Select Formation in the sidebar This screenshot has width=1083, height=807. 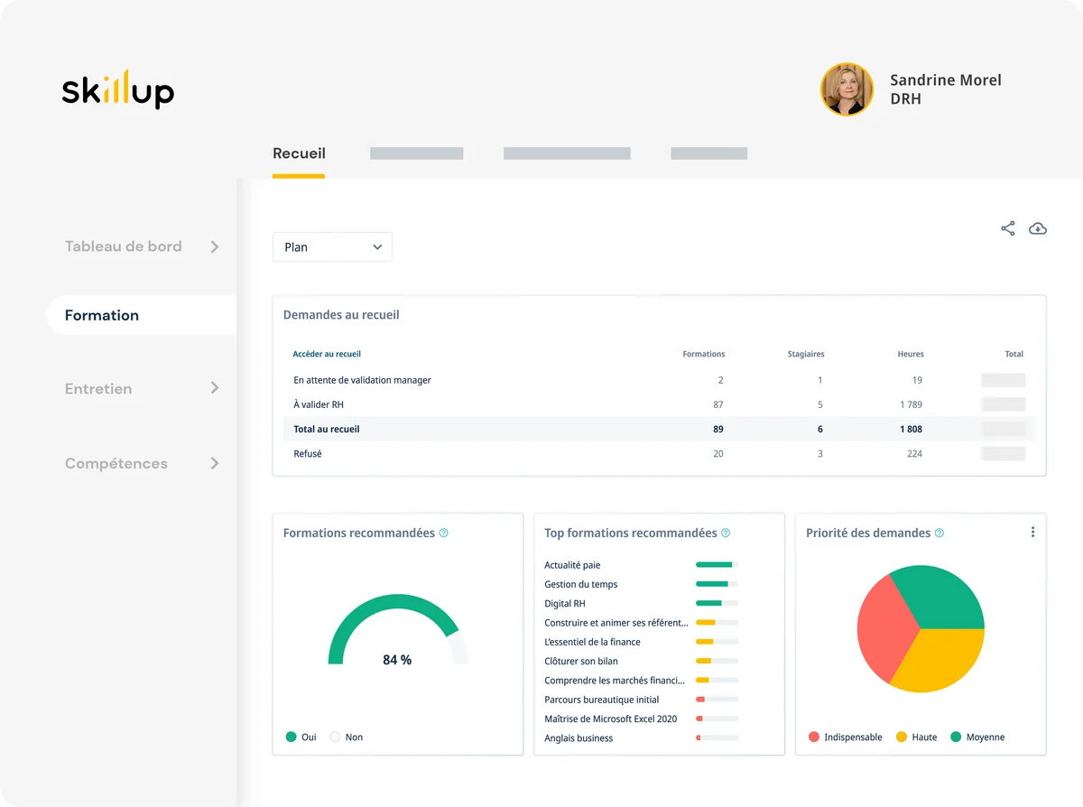point(102,316)
